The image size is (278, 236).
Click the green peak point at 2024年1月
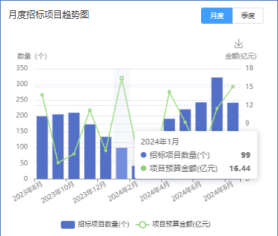122,78
